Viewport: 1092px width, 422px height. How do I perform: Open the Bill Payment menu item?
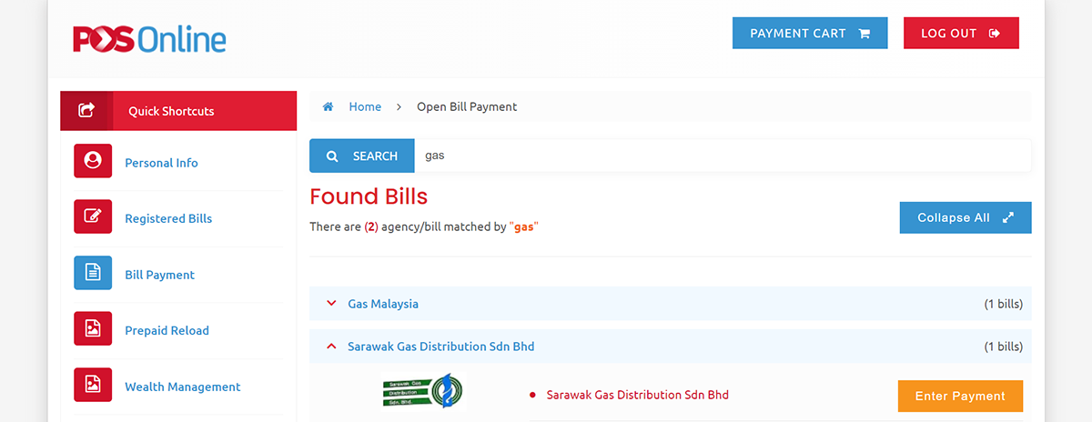point(160,275)
